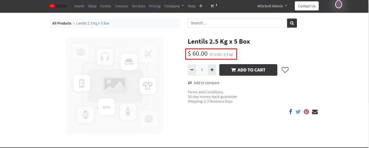Open the shopping cart icon
Viewport: 369px width, 148px height.
coord(212,6)
